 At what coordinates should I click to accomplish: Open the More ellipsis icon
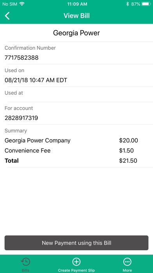(127, 262)
